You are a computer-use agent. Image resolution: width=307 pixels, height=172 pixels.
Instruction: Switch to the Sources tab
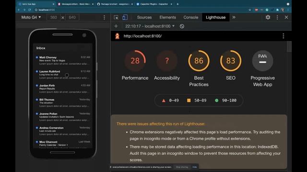(x=144, y=17)
